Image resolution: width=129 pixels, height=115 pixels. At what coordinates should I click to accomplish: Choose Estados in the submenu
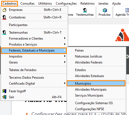click(96, 70)
